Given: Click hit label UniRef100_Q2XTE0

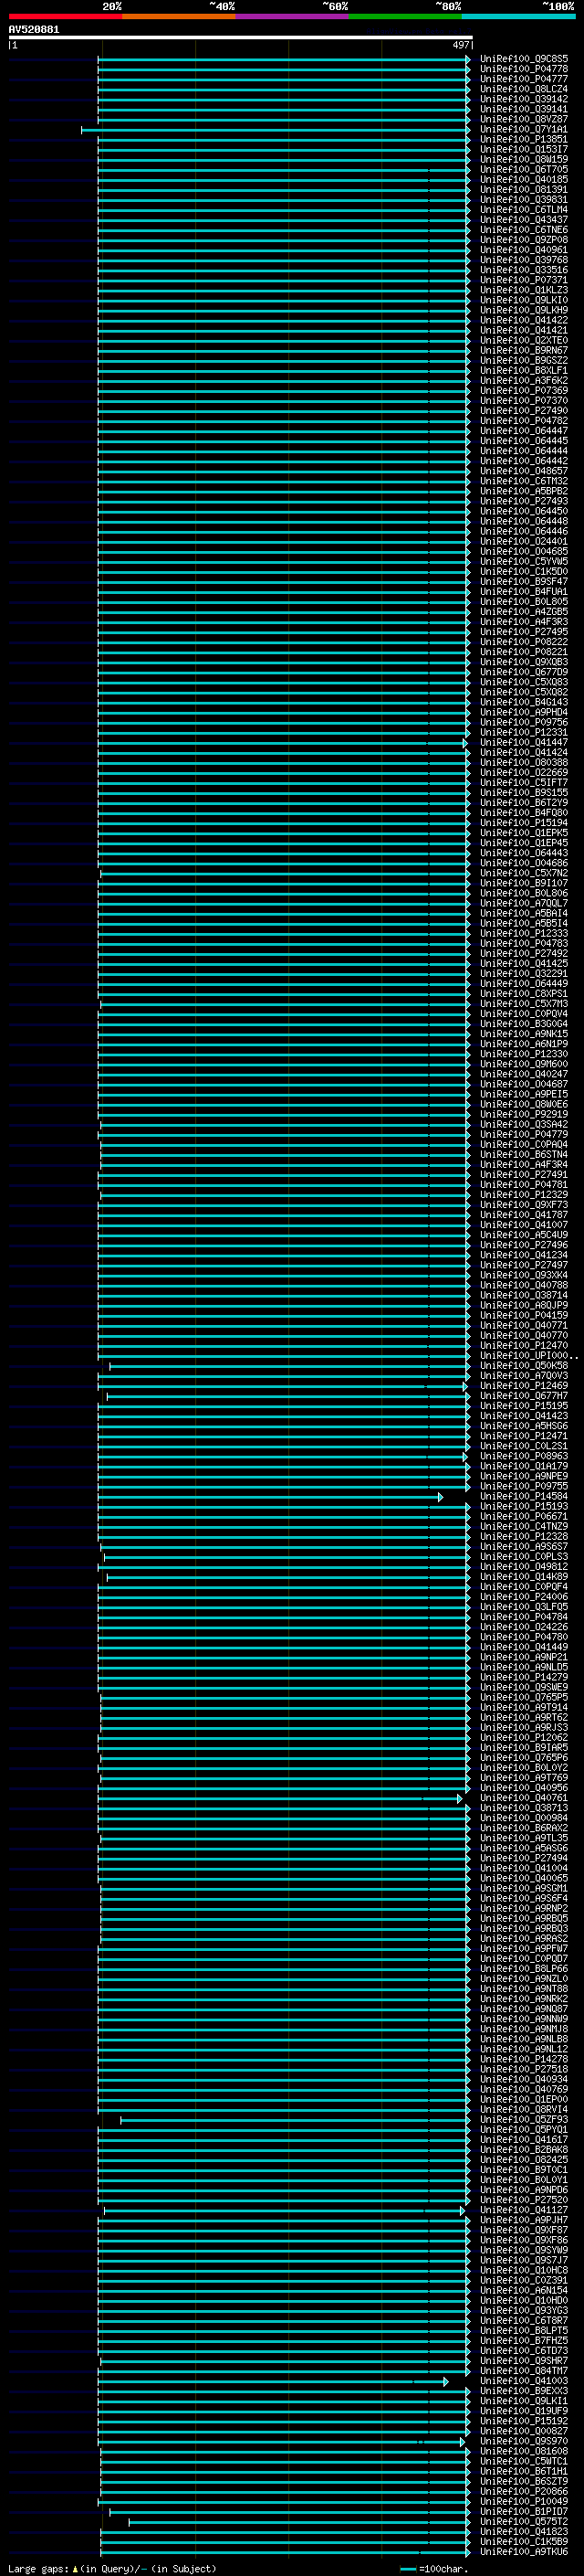Looking at the screenshot, I should click(x=524, y=340).
